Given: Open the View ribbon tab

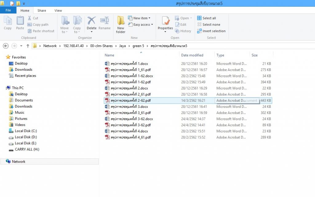Looking at the screenshot, I should (58, 10).
